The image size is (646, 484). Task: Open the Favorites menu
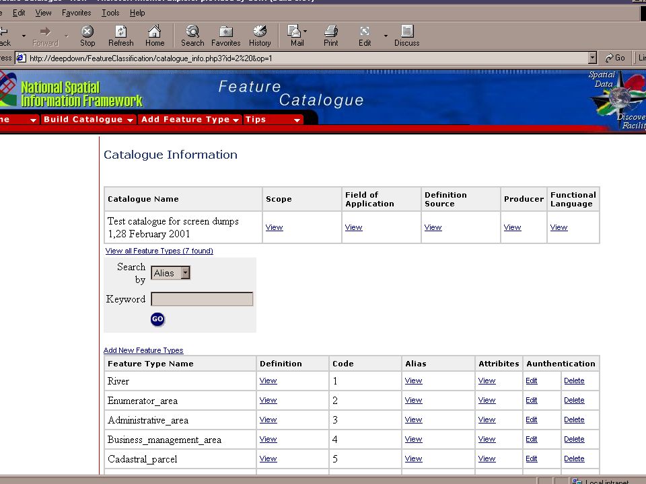click(77, 13)
